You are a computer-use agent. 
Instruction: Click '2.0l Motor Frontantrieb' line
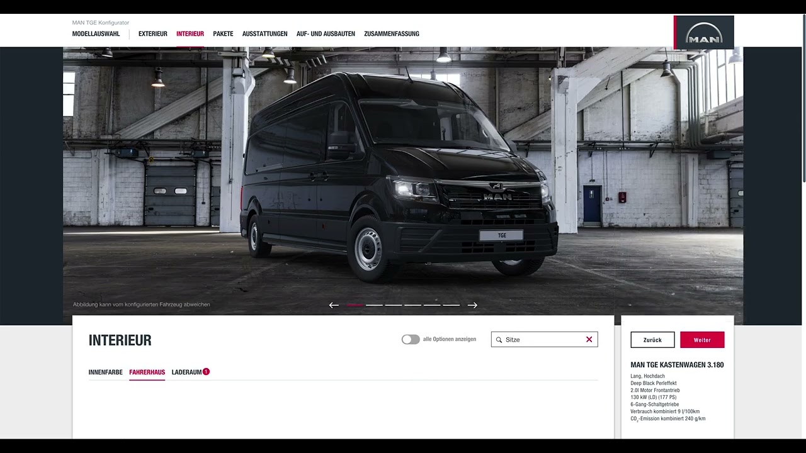(655, 390)
